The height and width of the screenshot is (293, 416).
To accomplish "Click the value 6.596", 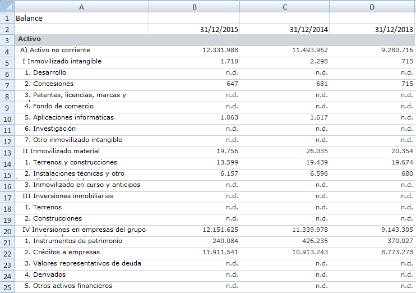I will coord(319,173).
